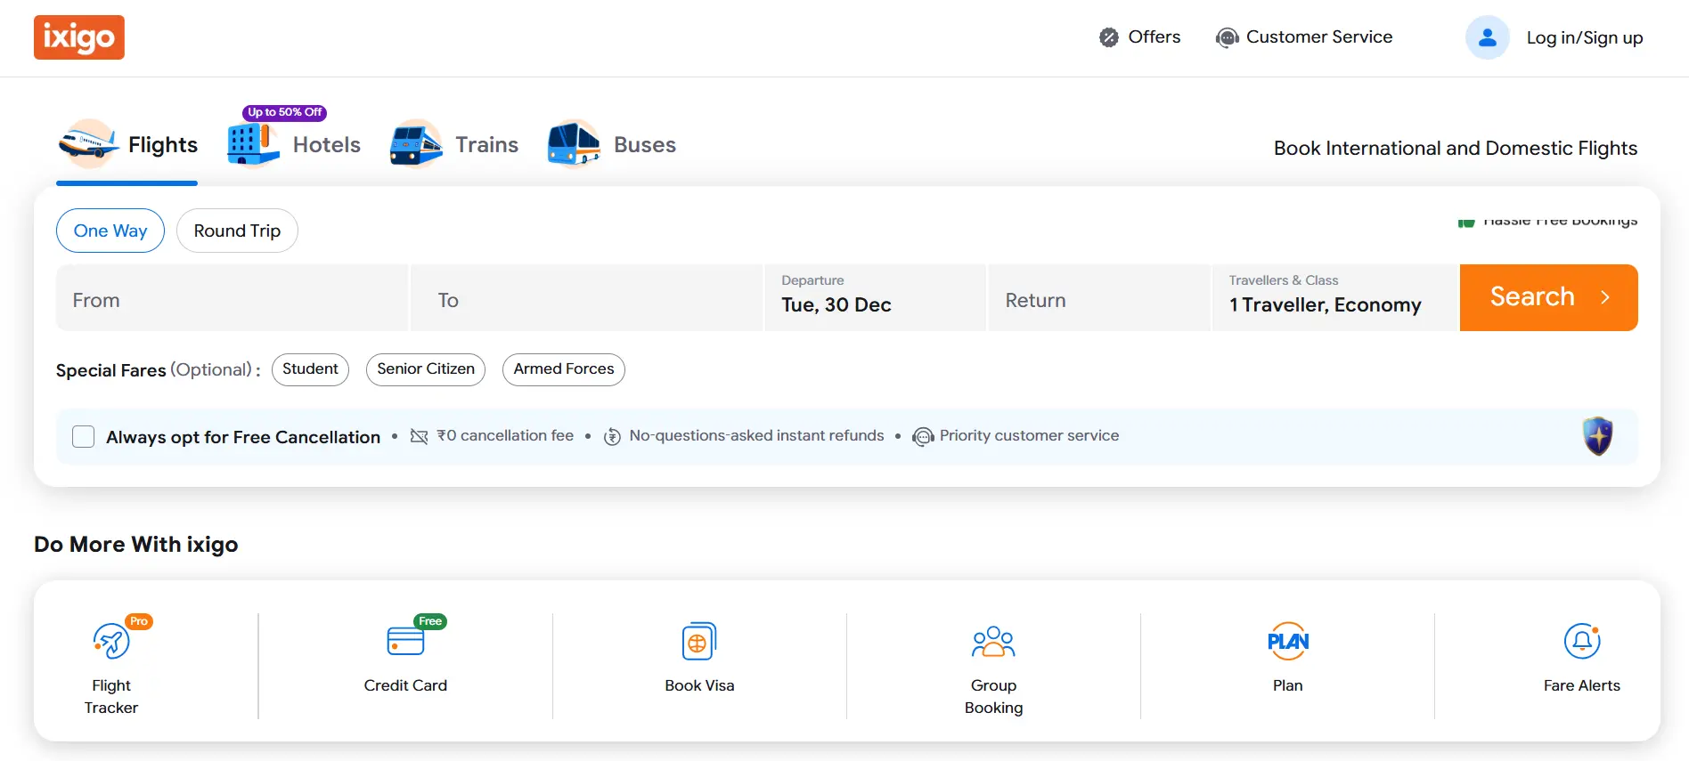
Task: Open the Book Visa label link
Action: click(x=699, y=685)
